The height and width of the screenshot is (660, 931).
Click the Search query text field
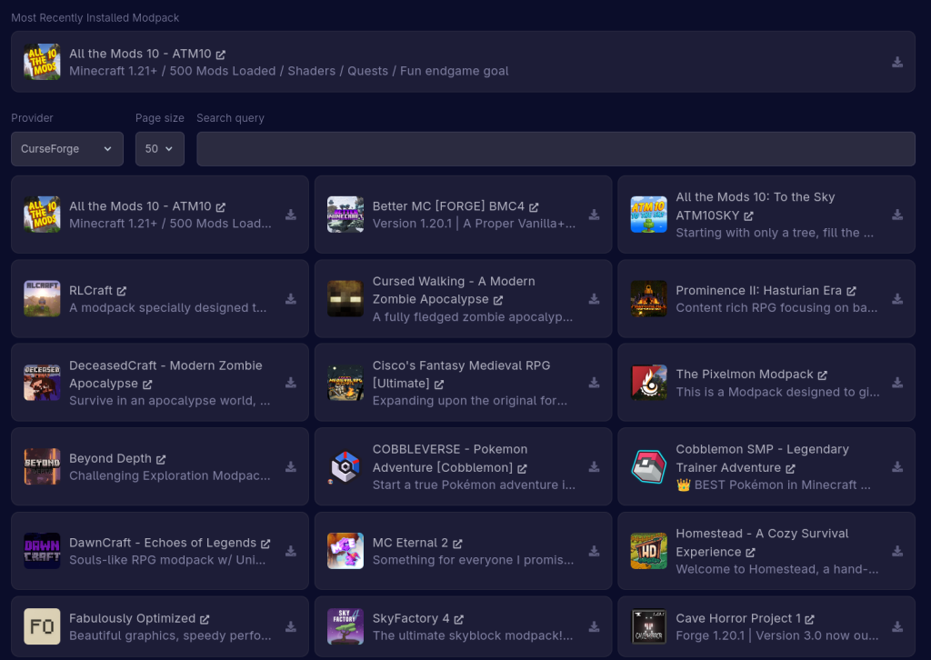click(556, 149)
